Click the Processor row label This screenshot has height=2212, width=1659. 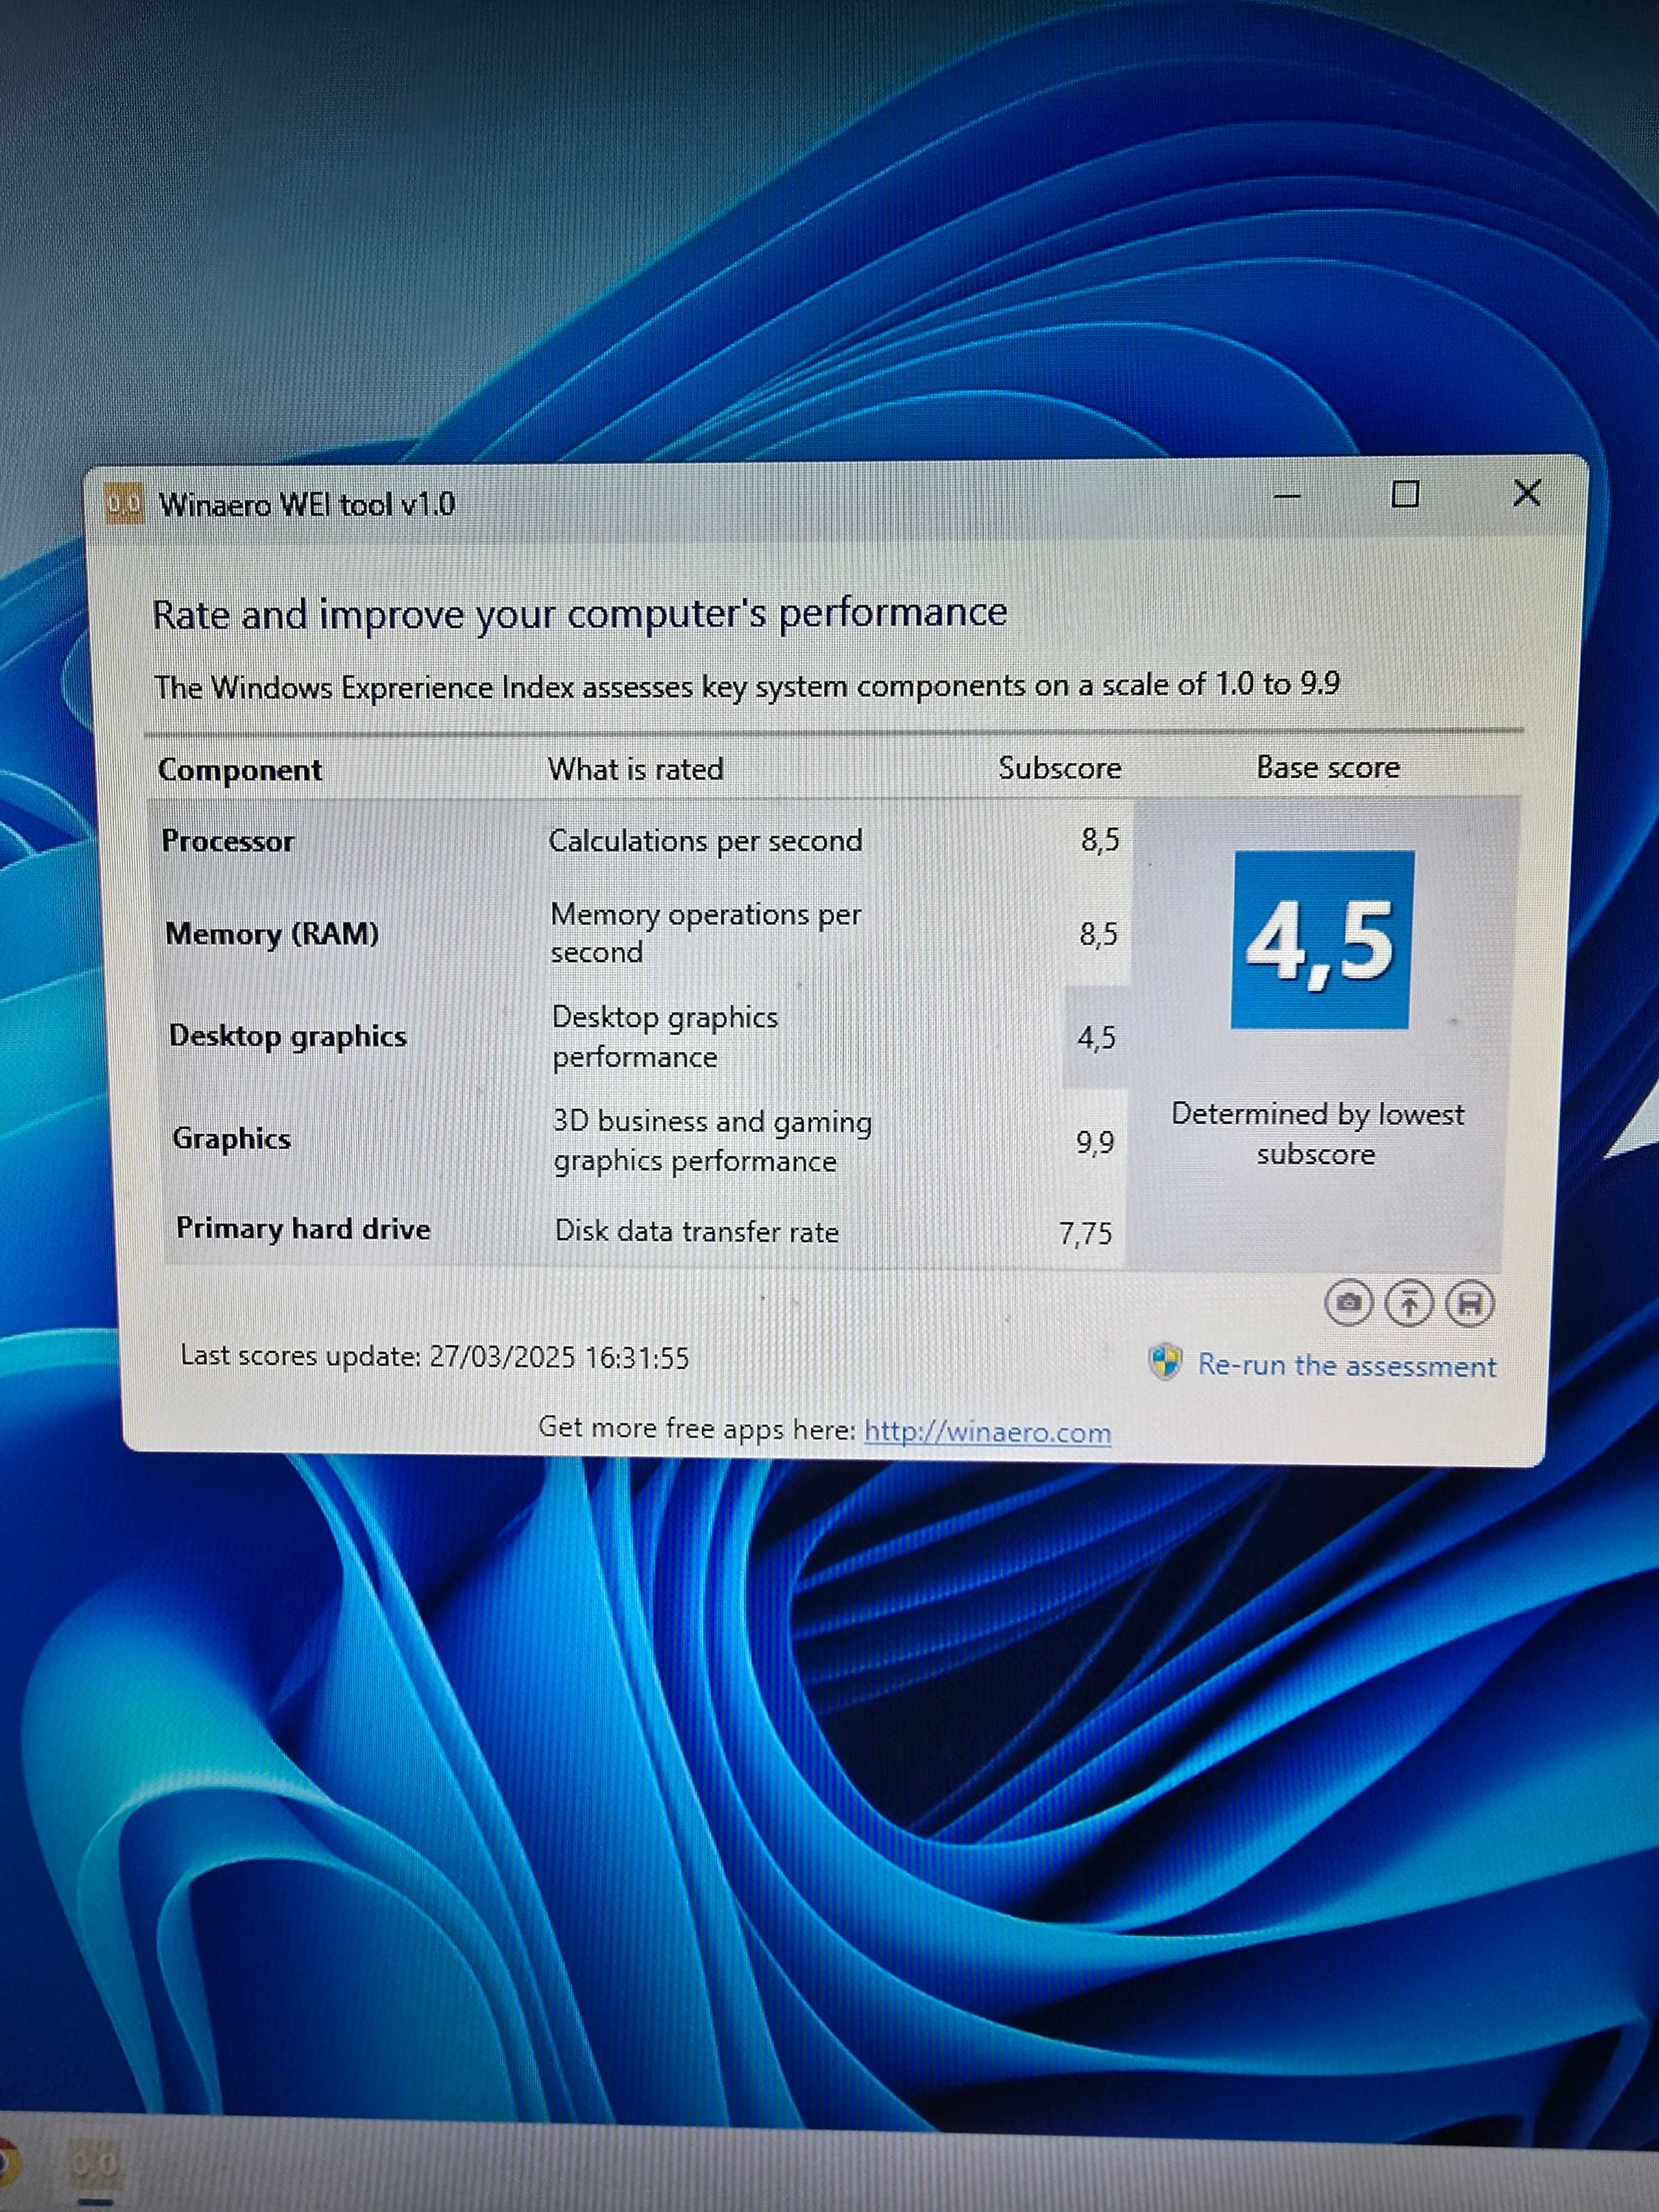pos(227,841)
